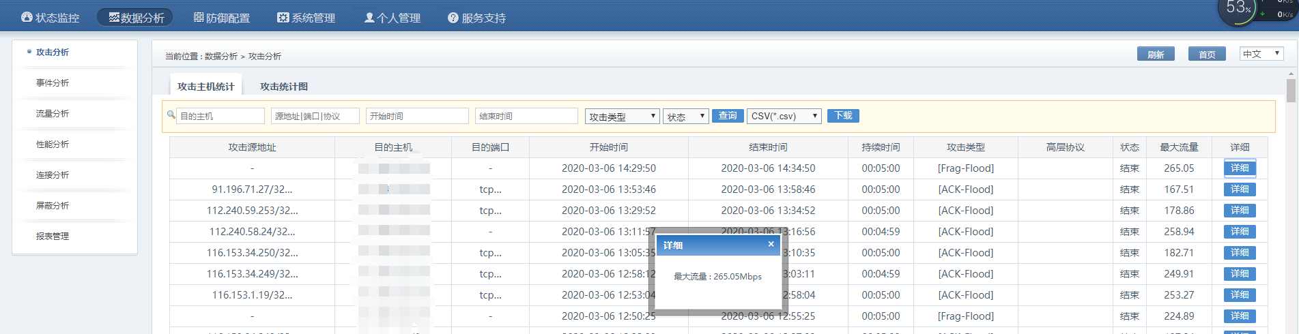Select 攻击分析 in the sidebar
Image resolution: width=1299 pixels, height=334 pixels.
point(53,52)
